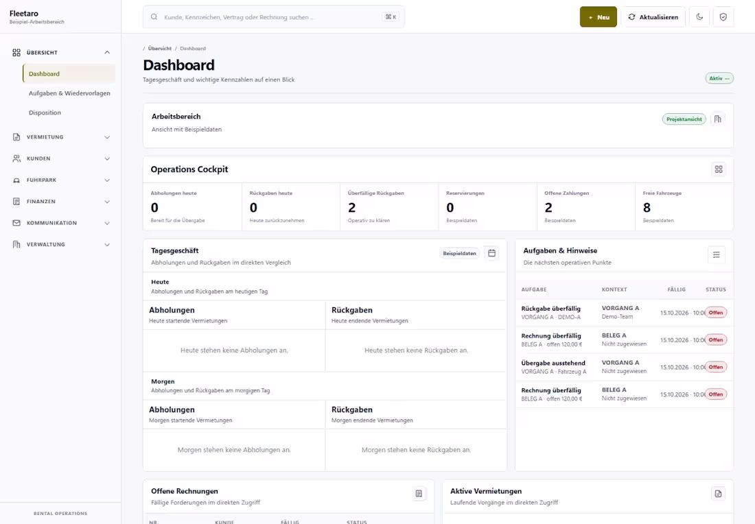Open invoice icon in Offene Rechnungen

(x=419, y=494)
